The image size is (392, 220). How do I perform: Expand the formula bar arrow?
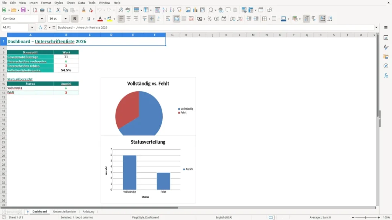coord(376,27)
